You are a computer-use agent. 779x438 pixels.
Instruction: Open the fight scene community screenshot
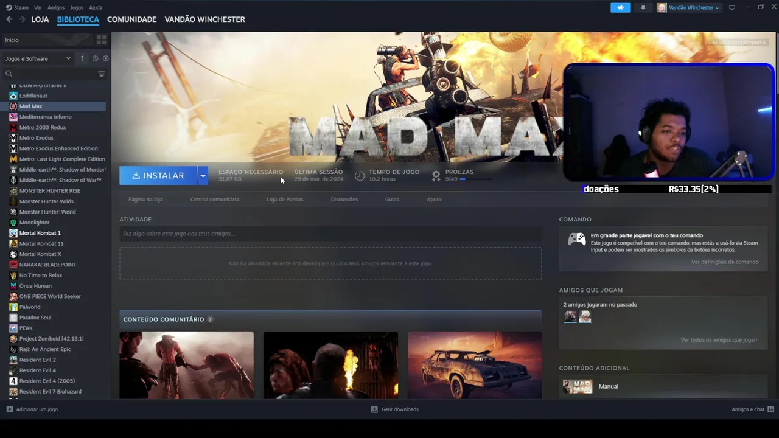click(x=186, y=365)
